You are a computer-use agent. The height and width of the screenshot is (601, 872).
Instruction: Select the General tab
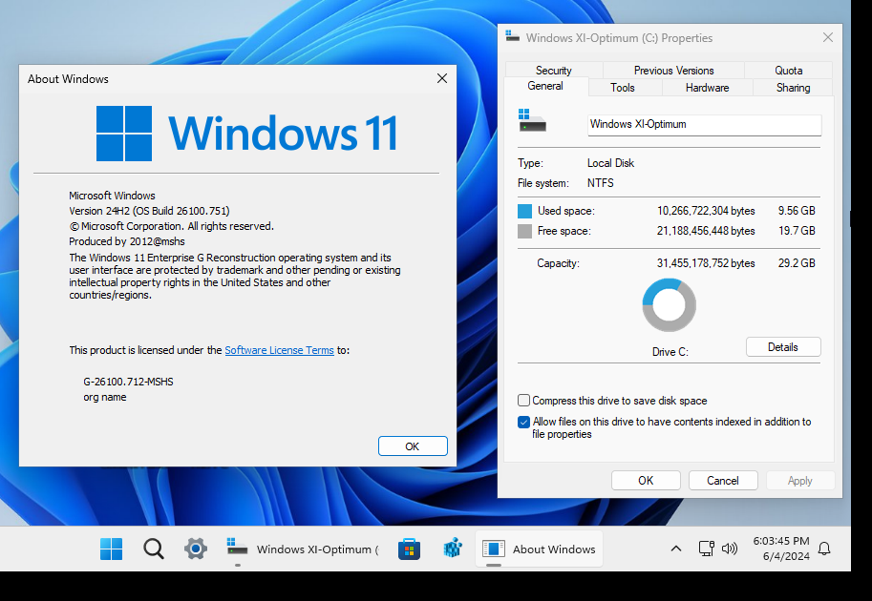(x=545, y=86)
